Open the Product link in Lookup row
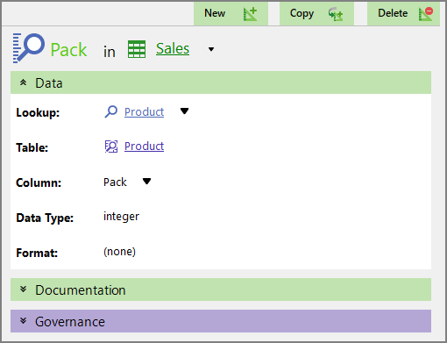This screenshot has width=447, height=343. tap(144, 112)
